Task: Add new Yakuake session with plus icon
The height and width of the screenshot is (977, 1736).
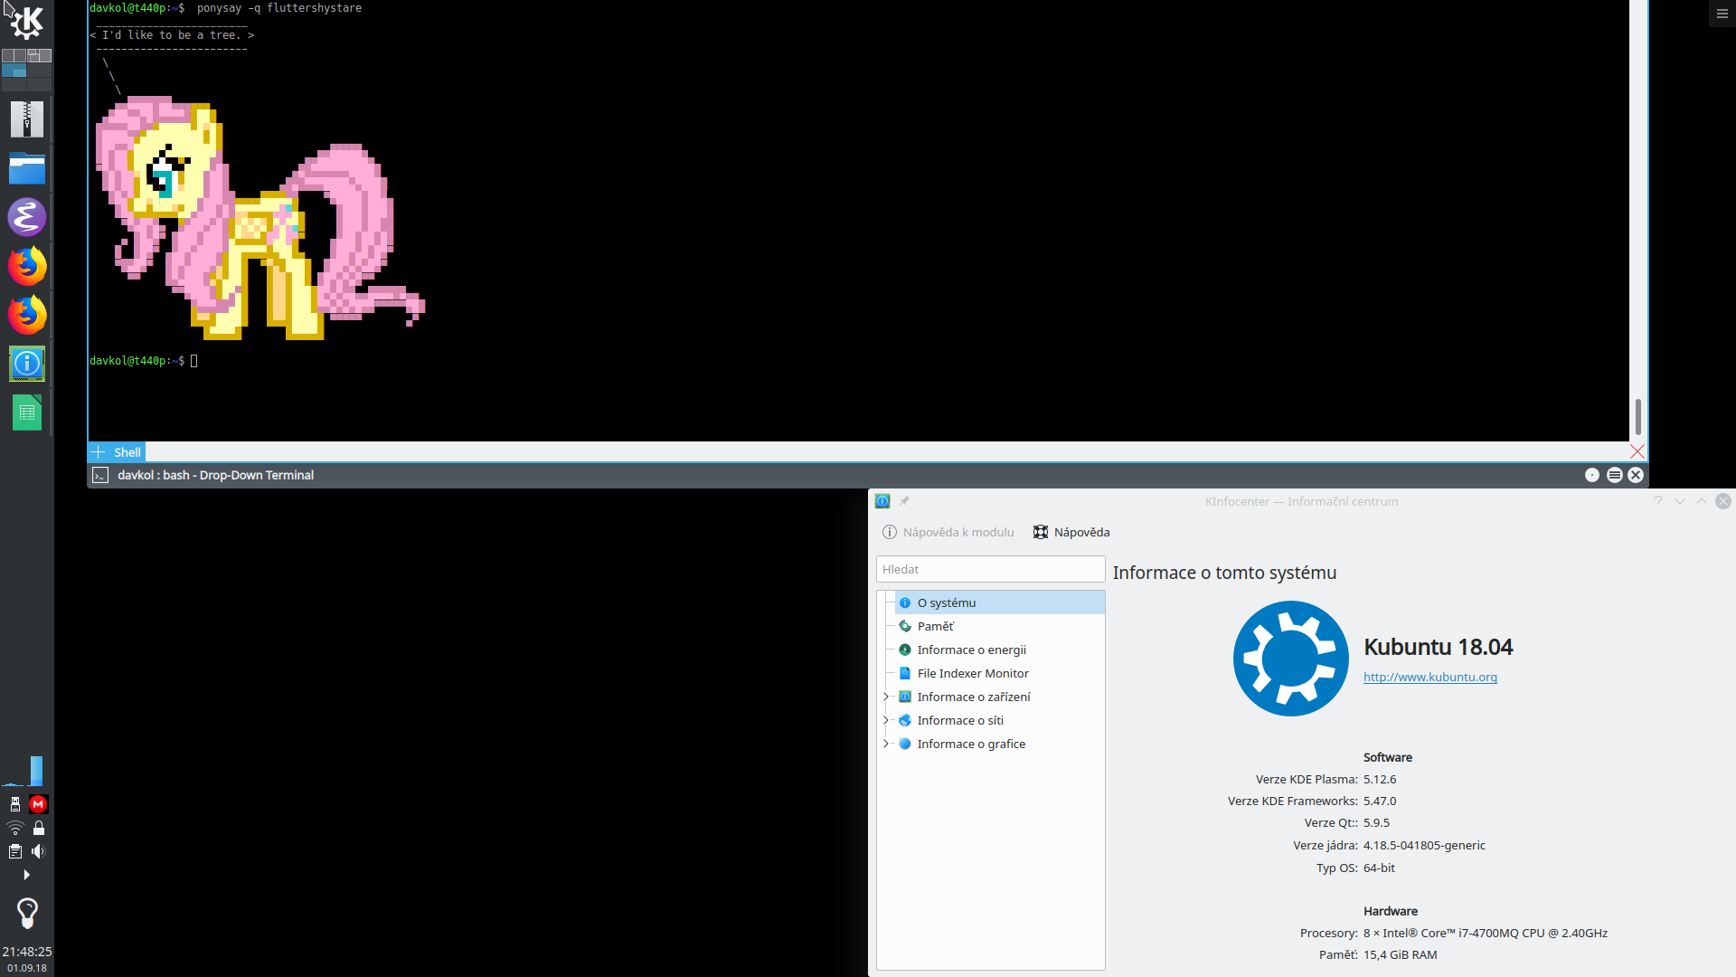Action: [x=99, y=452]
